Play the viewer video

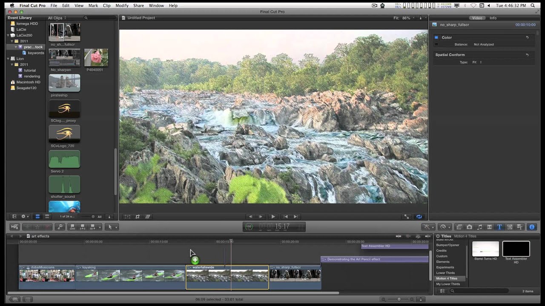[273, 217]
